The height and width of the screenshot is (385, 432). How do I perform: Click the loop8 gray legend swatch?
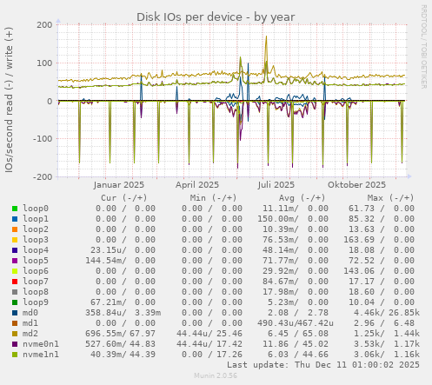(15, 292)
